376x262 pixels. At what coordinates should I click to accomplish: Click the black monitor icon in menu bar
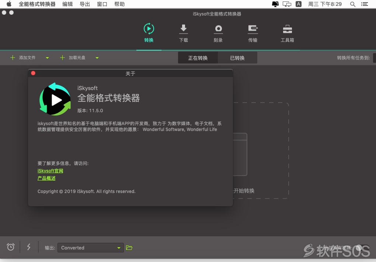coord(275,4)
